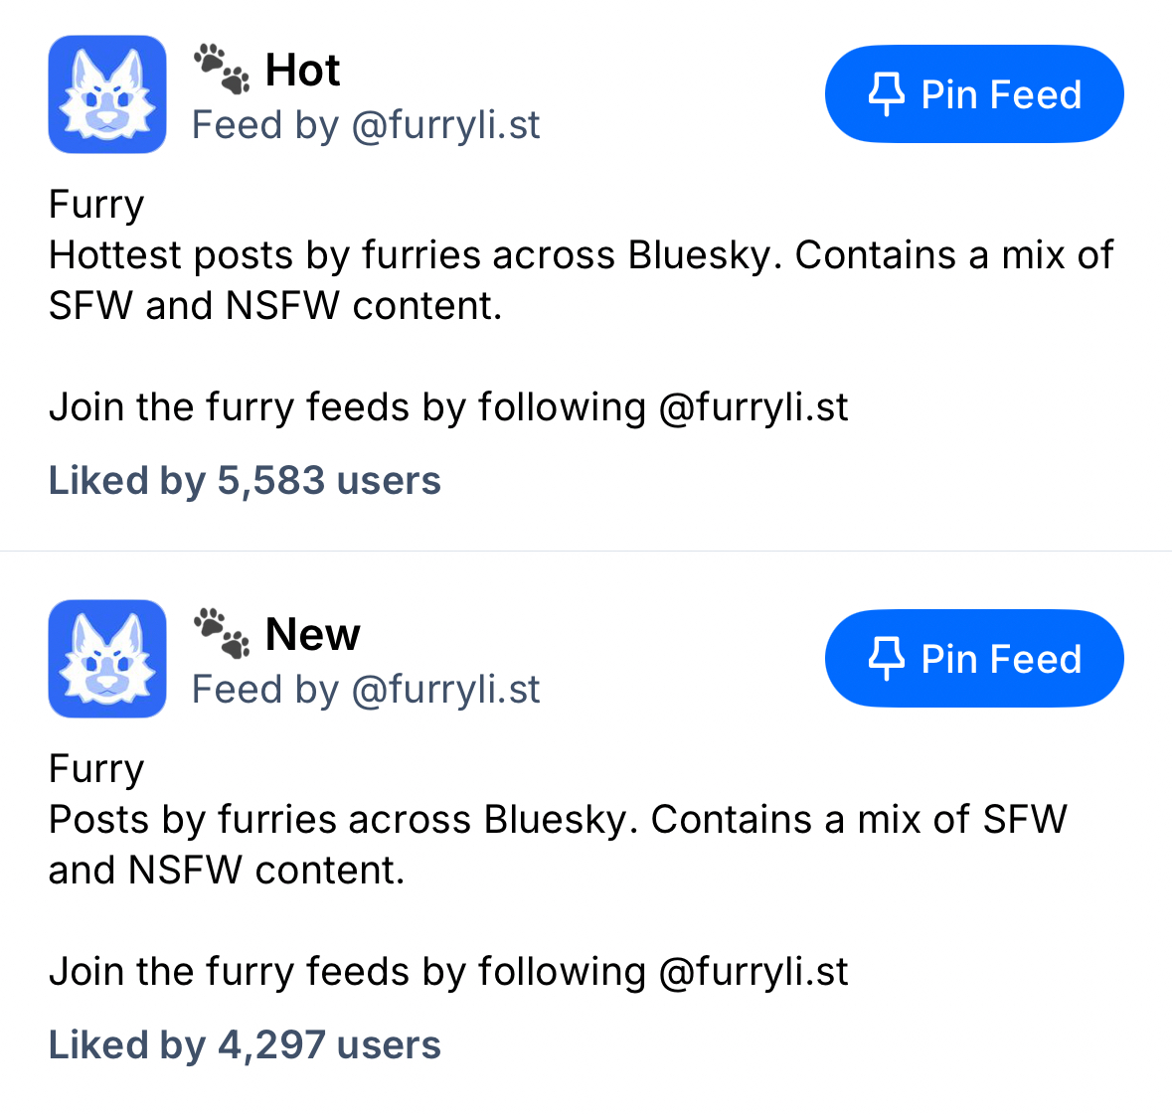The image size is (1172, 1114).
Task: Pin the New feed using Pin Feed text
Action: pyautogui.click(x=1001, y=660)
